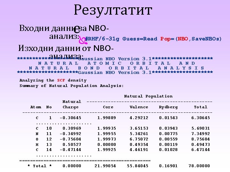This screenshot has height=172, width=230.
Task: Click valence value 6.75072
Action: click(x=139, y=139)
